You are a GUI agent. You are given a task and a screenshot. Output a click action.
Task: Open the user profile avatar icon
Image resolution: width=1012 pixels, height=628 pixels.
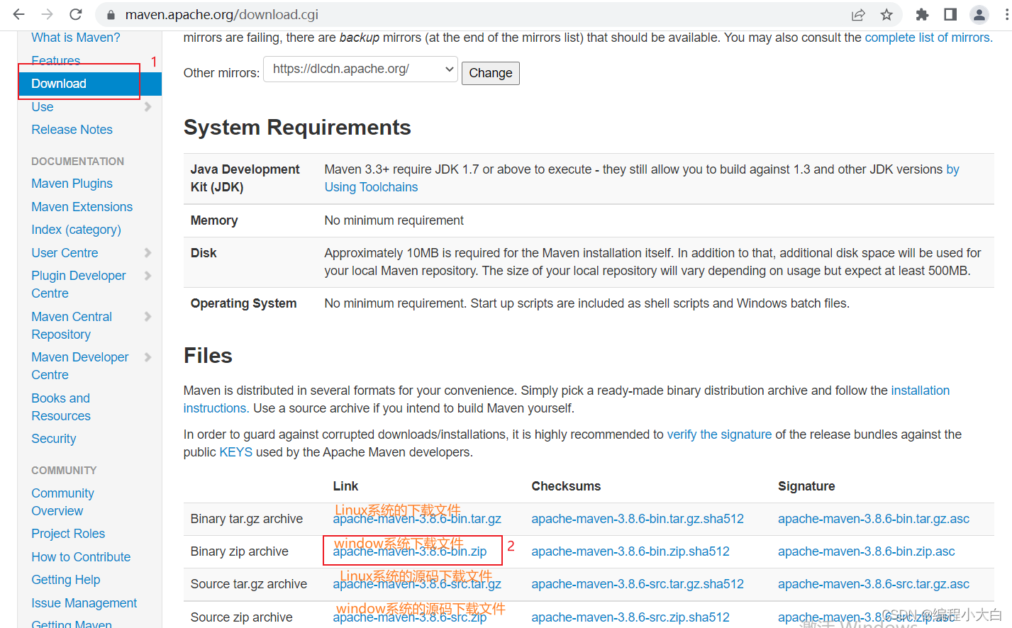979,14
